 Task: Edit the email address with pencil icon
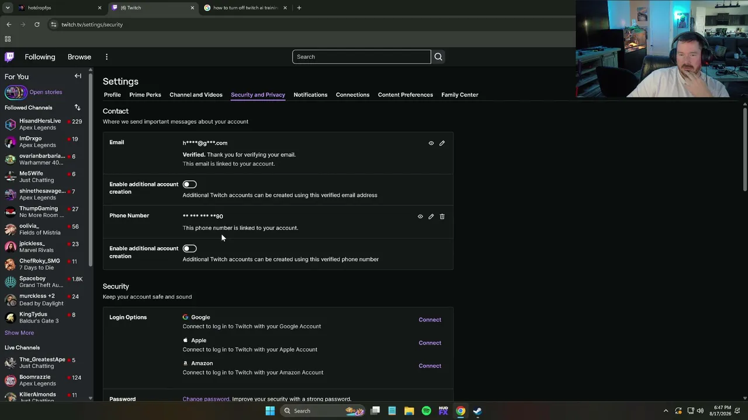pyautogui.click(x=442, y=143)
